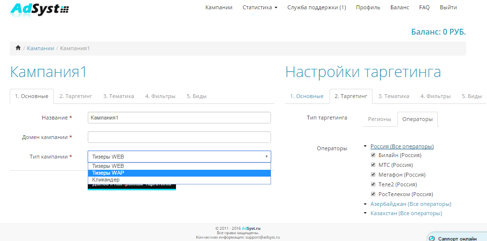Image resolution: width=487 pixels, height=241 pixels.
Task: Switch to left 2. Таргетинг tab
Action: pyautogui.click(x=76, y=96)
